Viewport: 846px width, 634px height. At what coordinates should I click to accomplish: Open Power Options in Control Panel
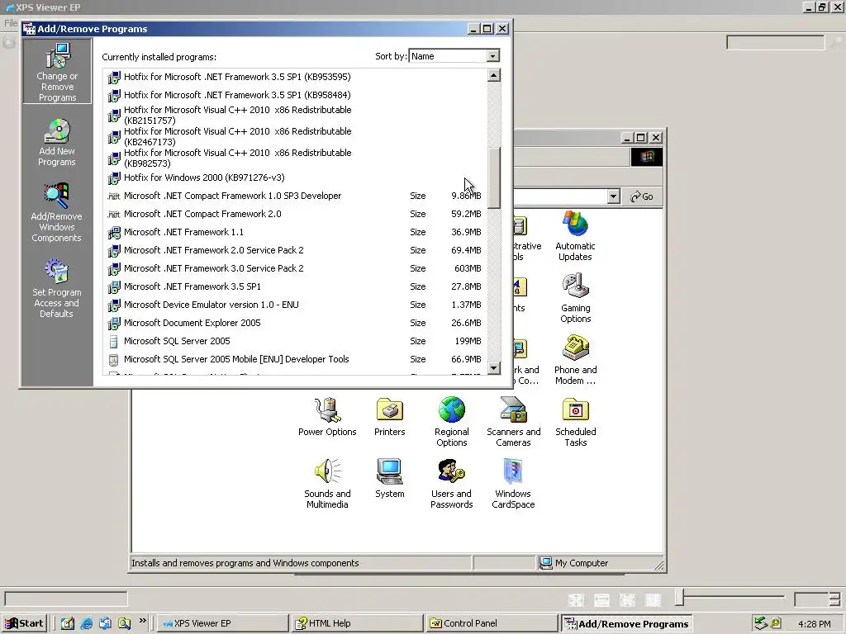coord(327,416)
